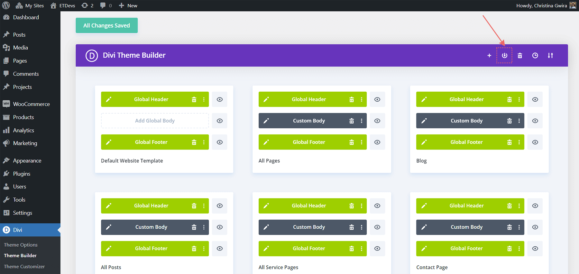Toggle eye icon for Blog template Global Footer
The width and height of the screenshot is (579, 274).
tap(535, 142)
